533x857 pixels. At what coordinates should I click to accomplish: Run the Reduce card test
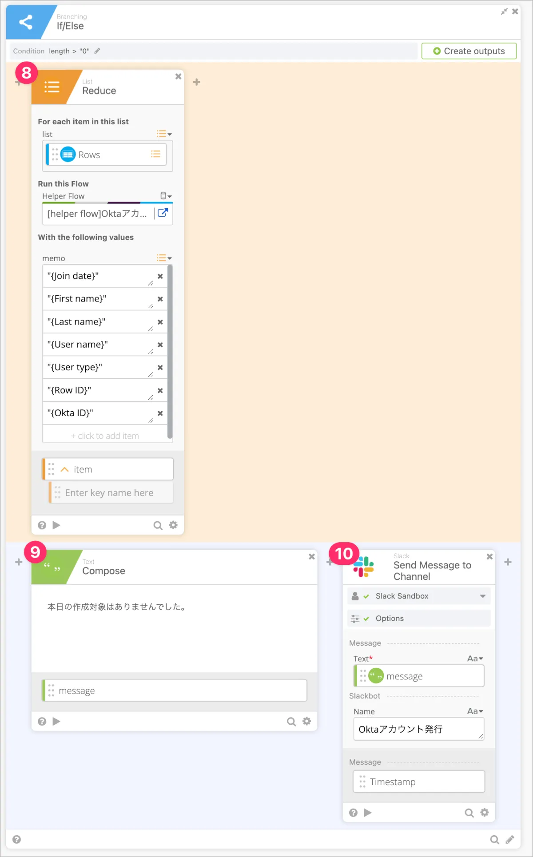[x=56, y=525]
